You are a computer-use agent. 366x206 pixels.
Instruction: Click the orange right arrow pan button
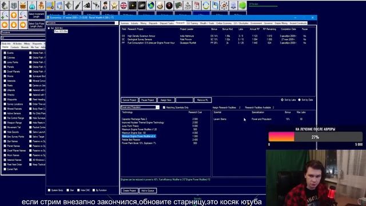tap(23, 25)
